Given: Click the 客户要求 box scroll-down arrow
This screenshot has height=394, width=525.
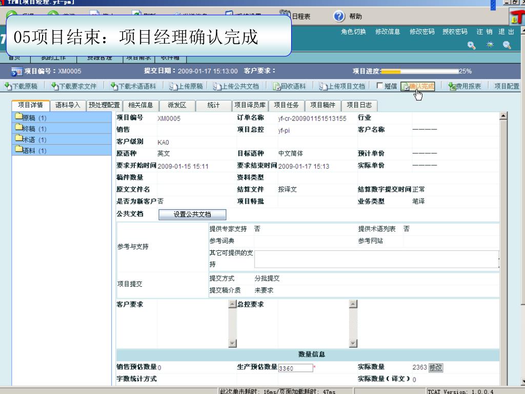Looking at the screenshot, I should click(232, 343).
